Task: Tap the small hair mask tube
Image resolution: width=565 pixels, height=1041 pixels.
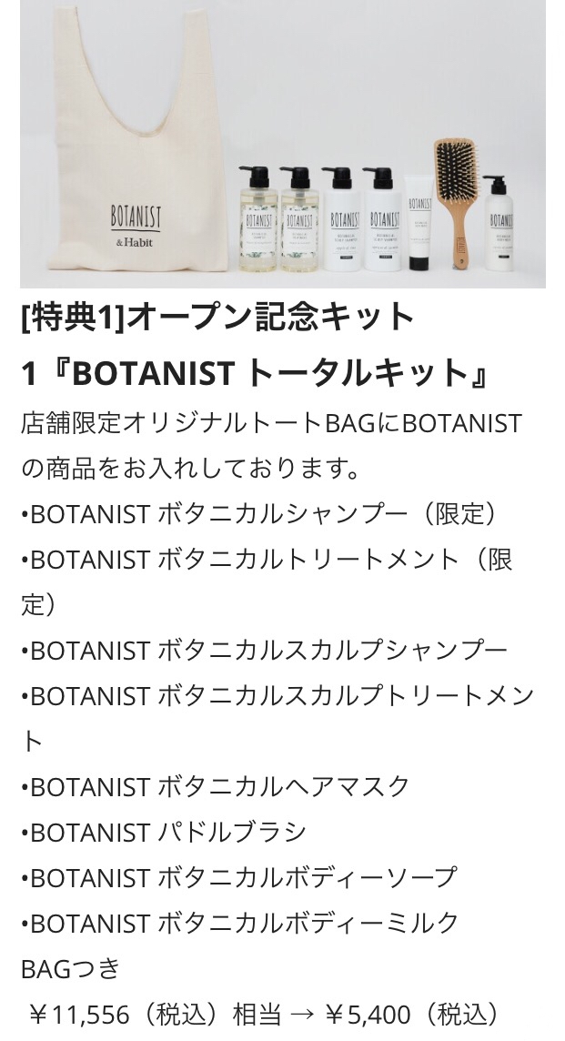Action: coord(418,237)
